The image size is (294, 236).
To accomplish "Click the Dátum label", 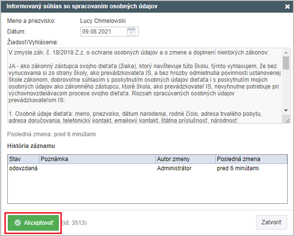I will click(x=17, y=32).
